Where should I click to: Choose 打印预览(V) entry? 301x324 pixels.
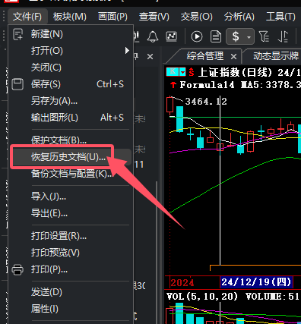pyautogui.click(x=71, y=253)
